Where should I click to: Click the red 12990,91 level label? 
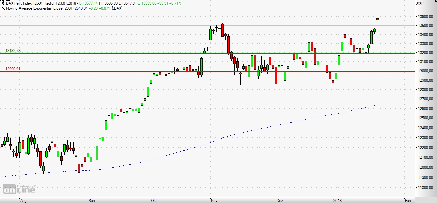point(13,69)
